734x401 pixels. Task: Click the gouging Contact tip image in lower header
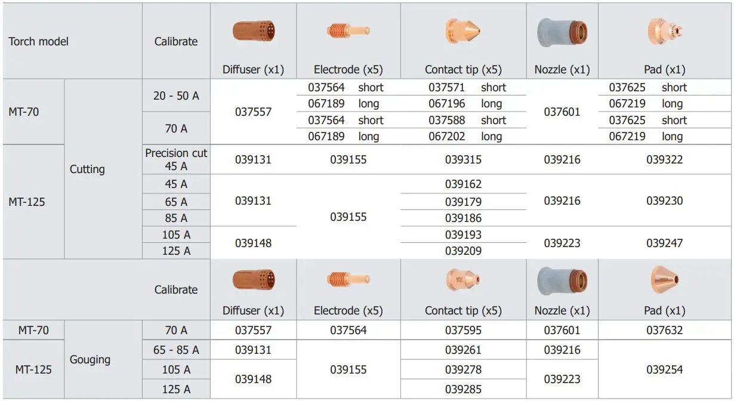coord(462,279)
